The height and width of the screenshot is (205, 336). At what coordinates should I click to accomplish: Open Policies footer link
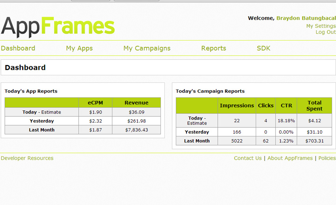tap(327, 158)
